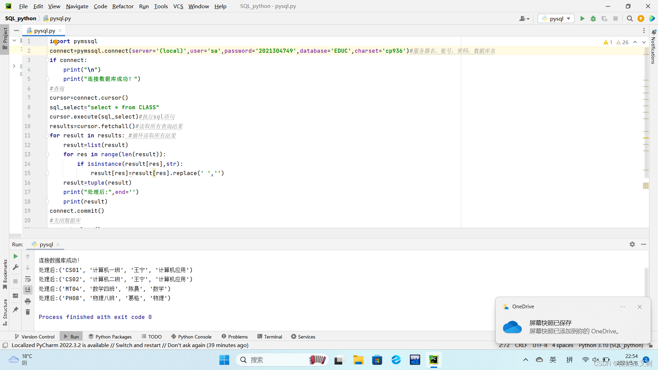The image size is (658, 370).
Task: Open Run panel settings gear
Action: pyautogui.click(x=632, y=244)
